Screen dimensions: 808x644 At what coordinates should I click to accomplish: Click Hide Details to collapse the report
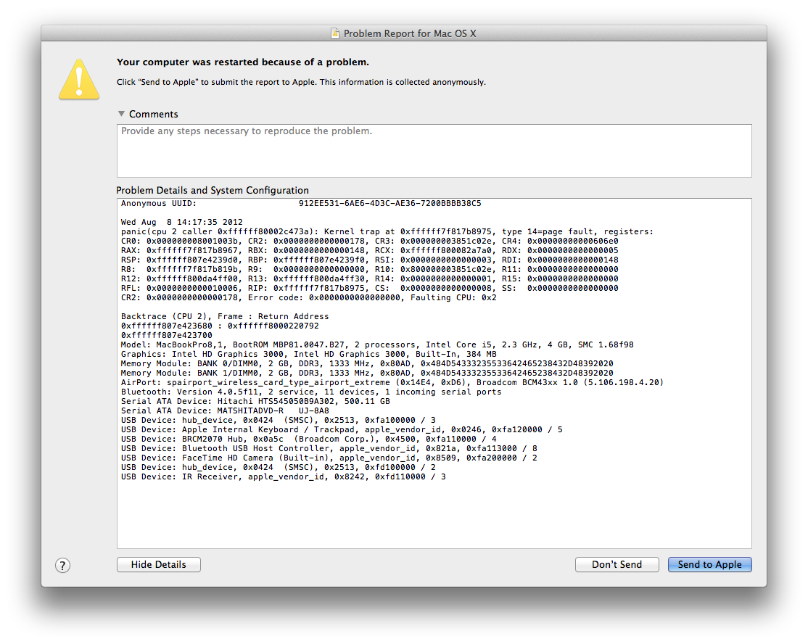pos(158,564)
